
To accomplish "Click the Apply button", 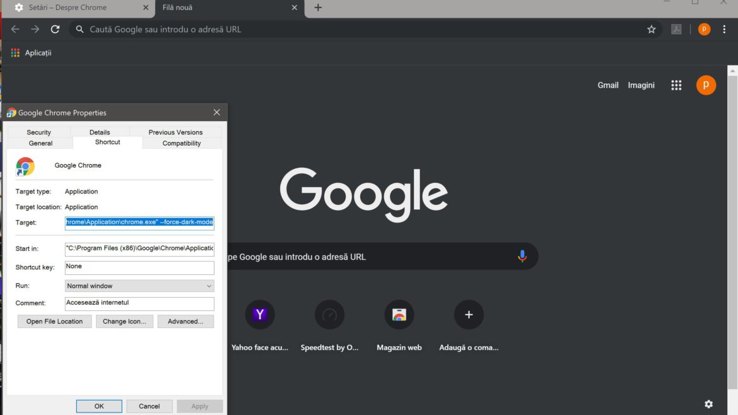I will (x=199, y=406).
